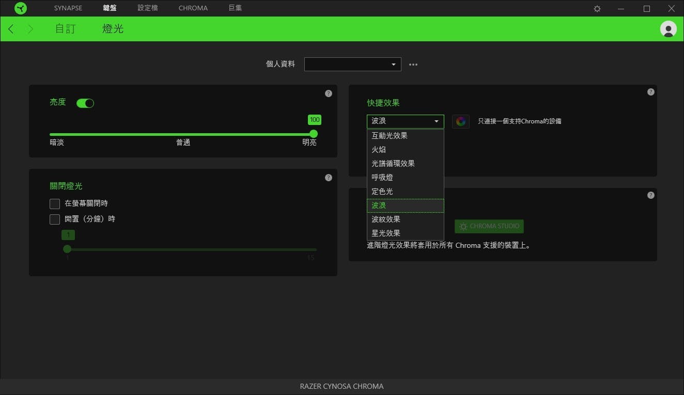Open the 燈光 sub-tab
This screenshot has height=395, width=684.
(113, 29)
